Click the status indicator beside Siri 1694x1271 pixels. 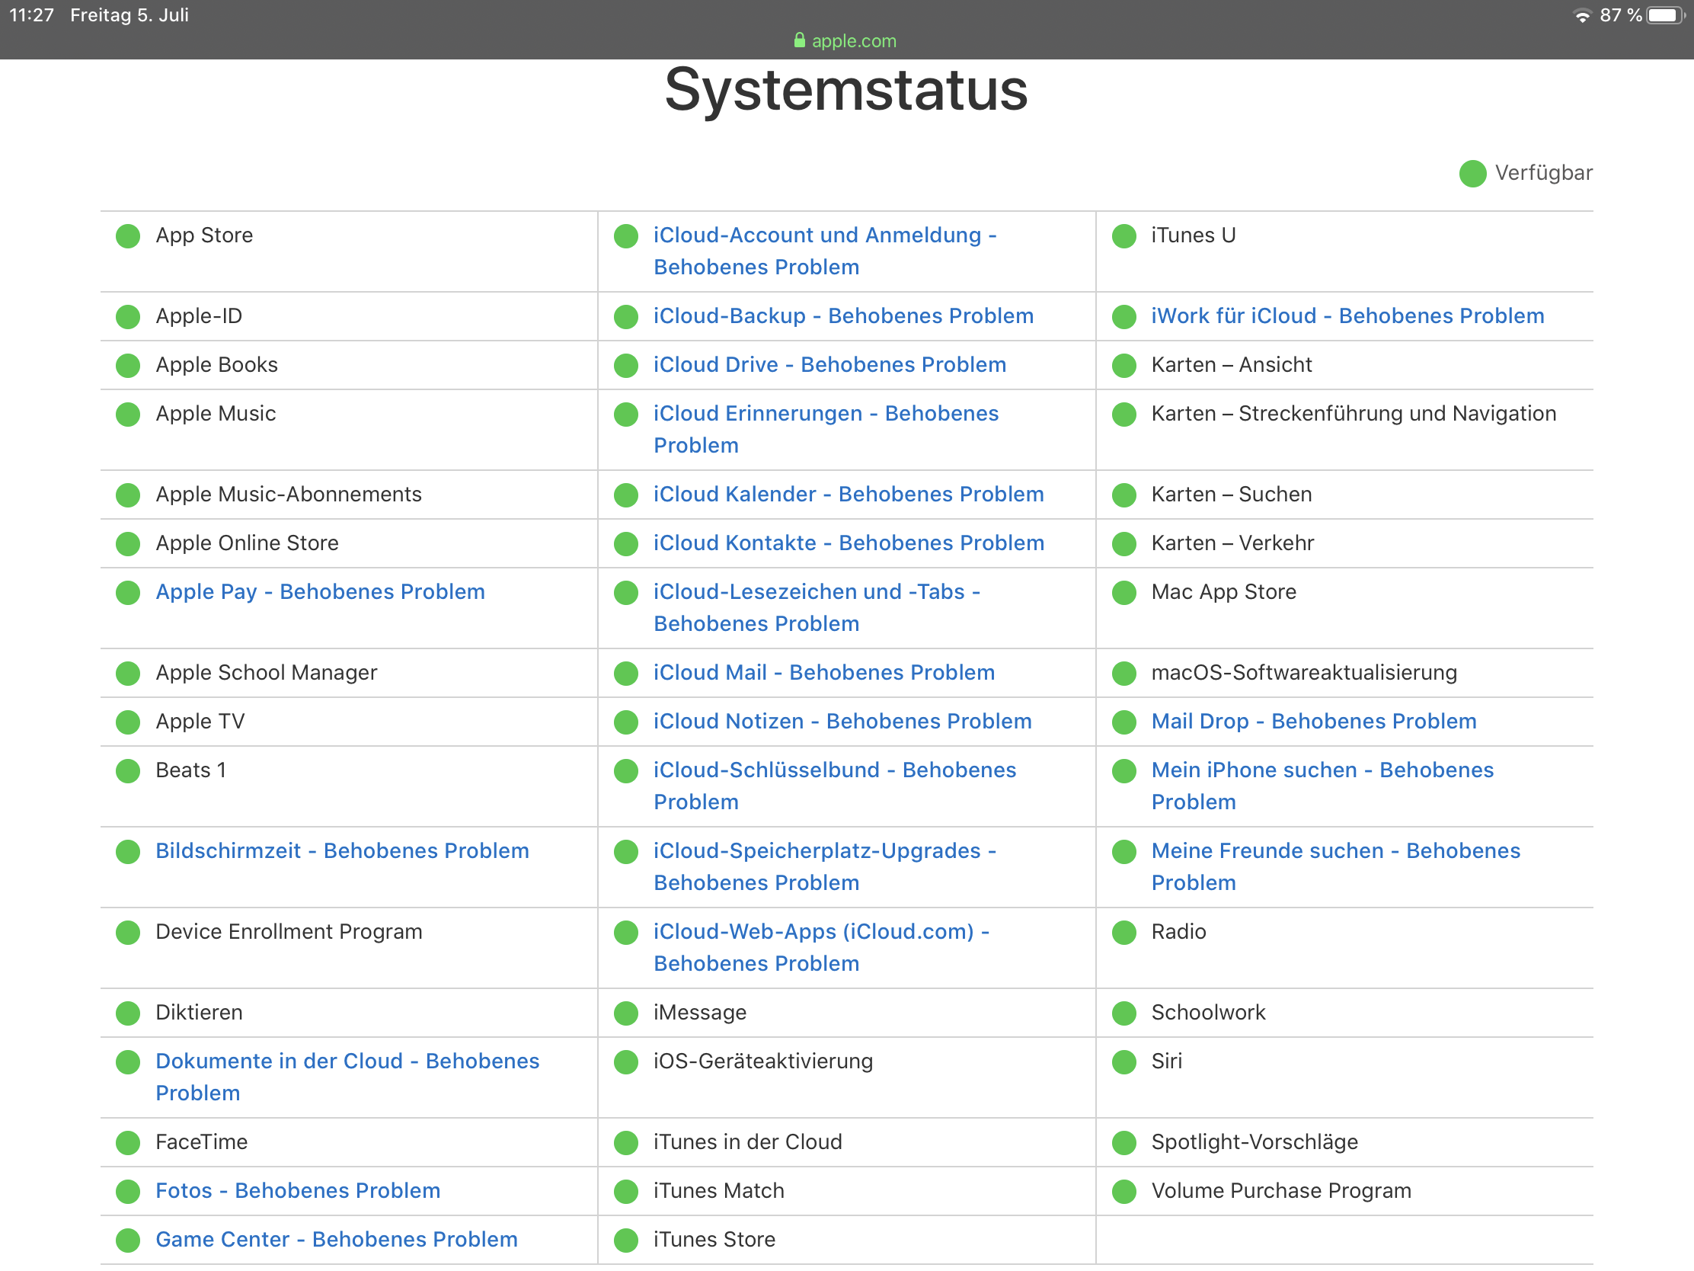[x=1123, y=1062]
